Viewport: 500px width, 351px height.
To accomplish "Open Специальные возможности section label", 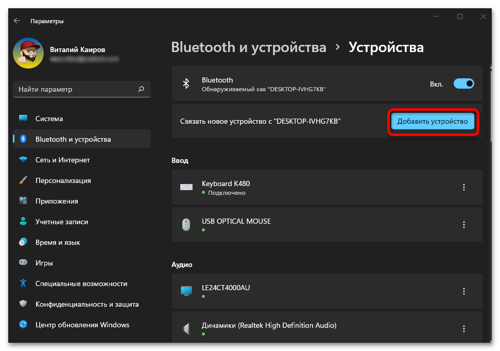I will coord(81,283).
